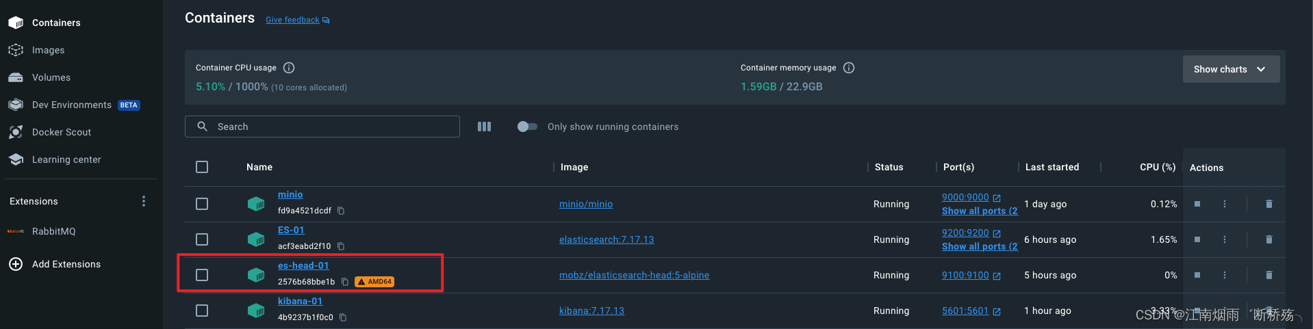The width and height of the screenshot is (1313, 329).
Task: Delete the ES-01 container
Action: coord(1269,239)
